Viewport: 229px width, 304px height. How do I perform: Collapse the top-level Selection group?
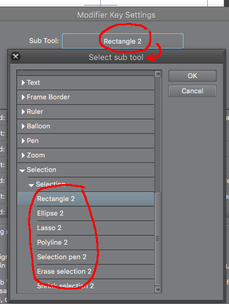pyautogui.click(x=22, y=171)
